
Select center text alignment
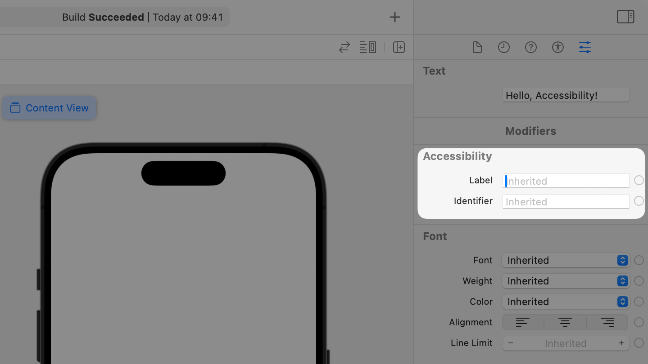(565, 322)
